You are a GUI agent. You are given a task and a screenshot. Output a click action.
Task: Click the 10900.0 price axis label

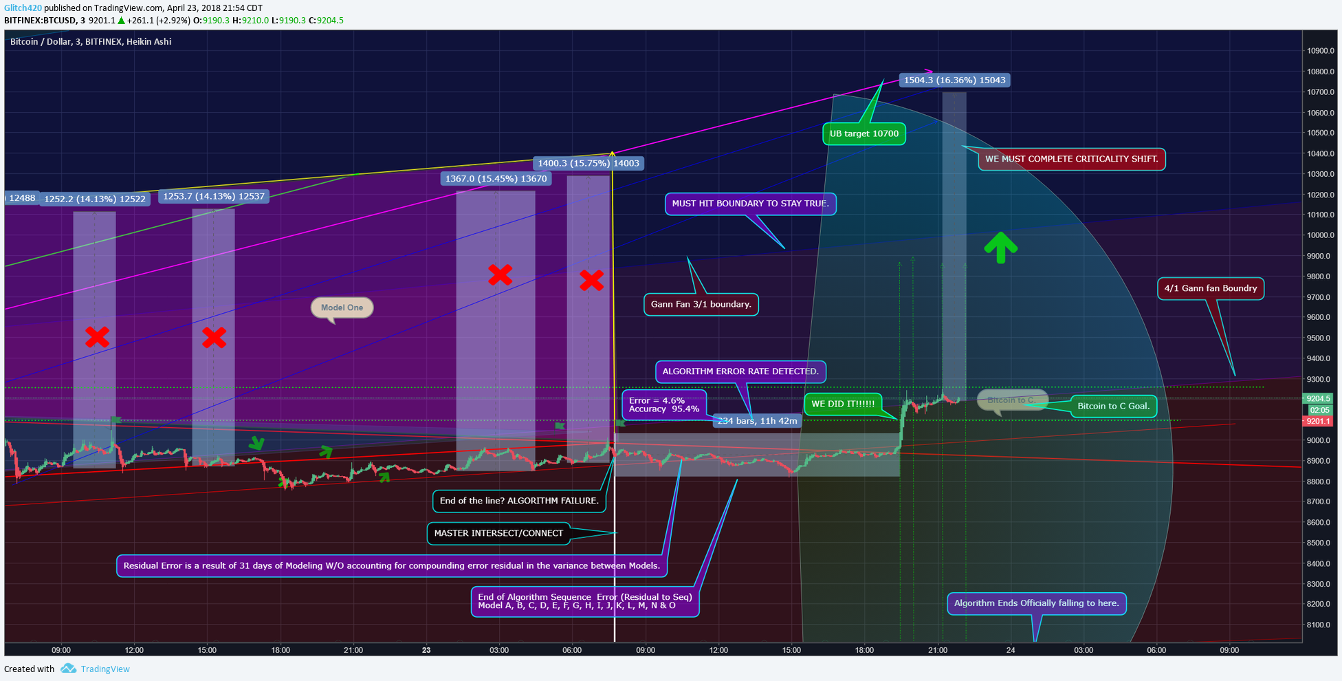(x=1321, y=51)
